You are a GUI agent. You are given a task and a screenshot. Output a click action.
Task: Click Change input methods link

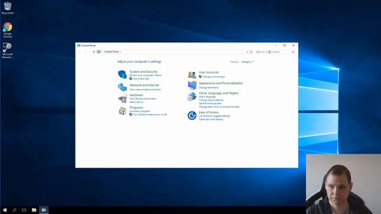pos(211,100)
